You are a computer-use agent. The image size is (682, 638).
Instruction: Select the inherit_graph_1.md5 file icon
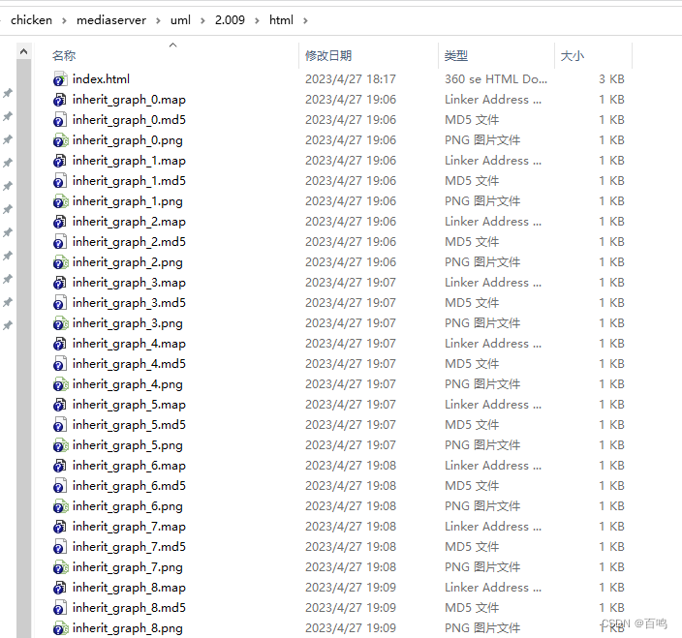point(60,181)
